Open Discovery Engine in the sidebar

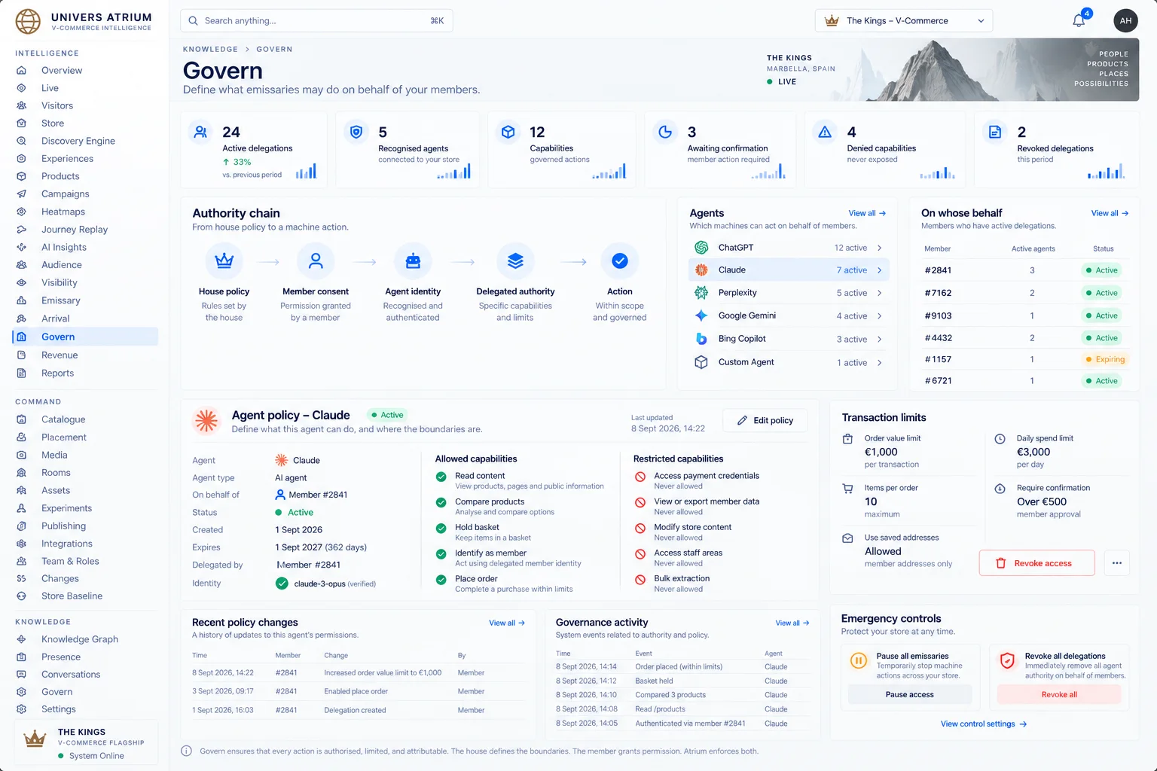click(x=78, y=141)
